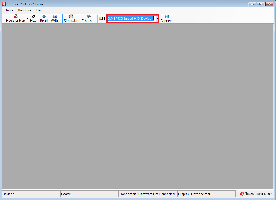Screen dimensions: 276x200
Task: Click 'Display : Hexadecimal' status entry
Action: [x=207, y=194]
